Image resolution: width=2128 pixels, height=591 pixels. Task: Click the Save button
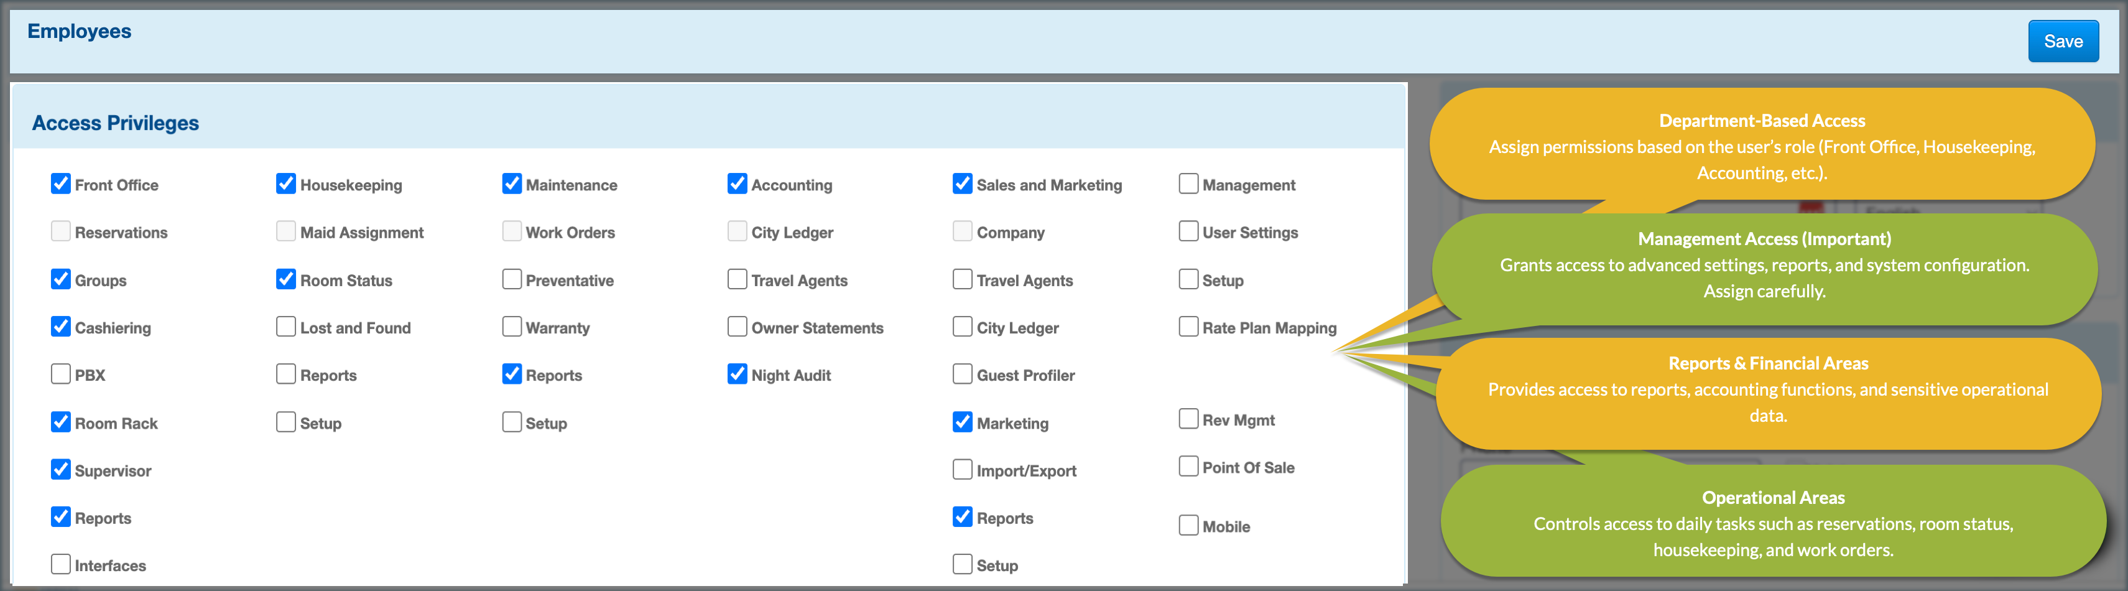pyautogui.click(x=2062, y=41)
